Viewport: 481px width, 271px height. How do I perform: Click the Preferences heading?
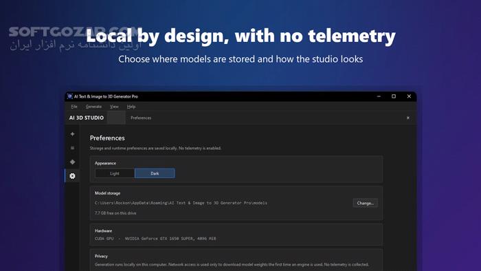click(107, 138)
